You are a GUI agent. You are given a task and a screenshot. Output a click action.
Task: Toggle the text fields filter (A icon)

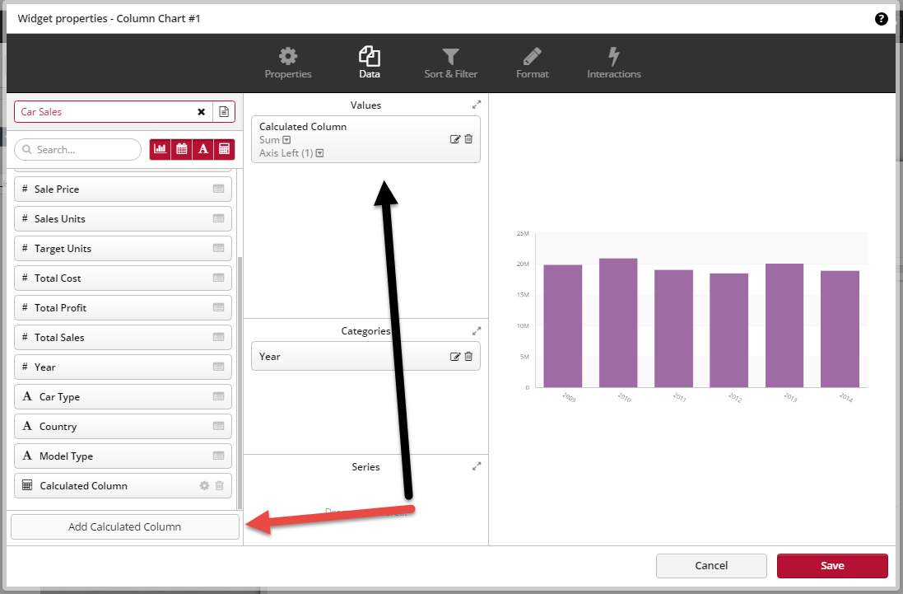click(x=202, y=149)
